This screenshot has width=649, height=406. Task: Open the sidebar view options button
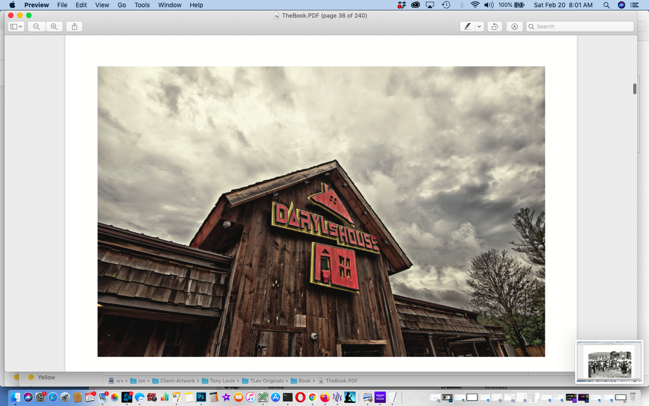[x=16, y=27]
